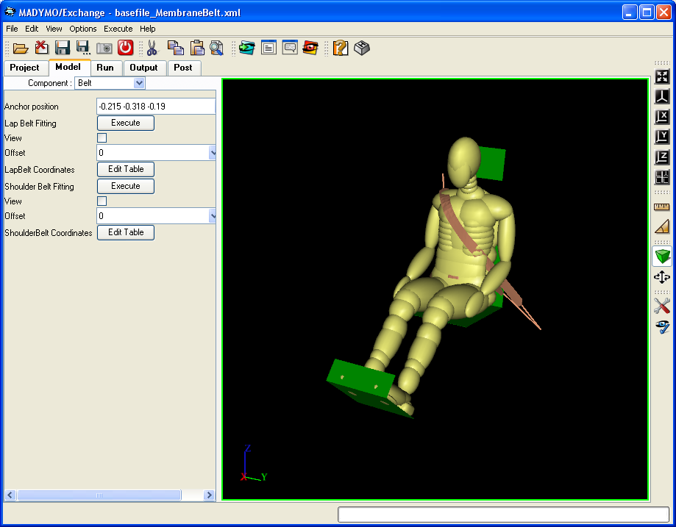Image resolution: width=676 pixels, height=527 pixels.
Task: Click the left arrow of the panel scrollbar
Action: [x=10, y=495]
